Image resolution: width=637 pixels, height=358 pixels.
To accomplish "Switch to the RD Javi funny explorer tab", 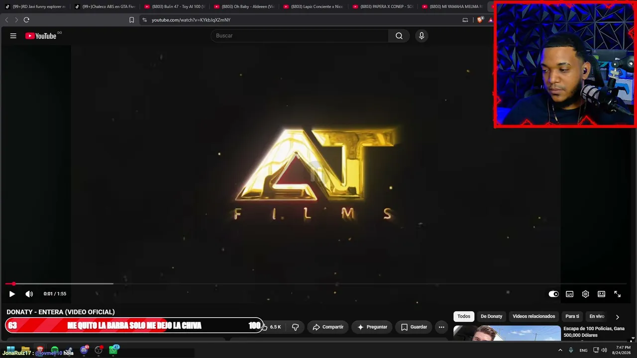I will click(x=36, y=6).
